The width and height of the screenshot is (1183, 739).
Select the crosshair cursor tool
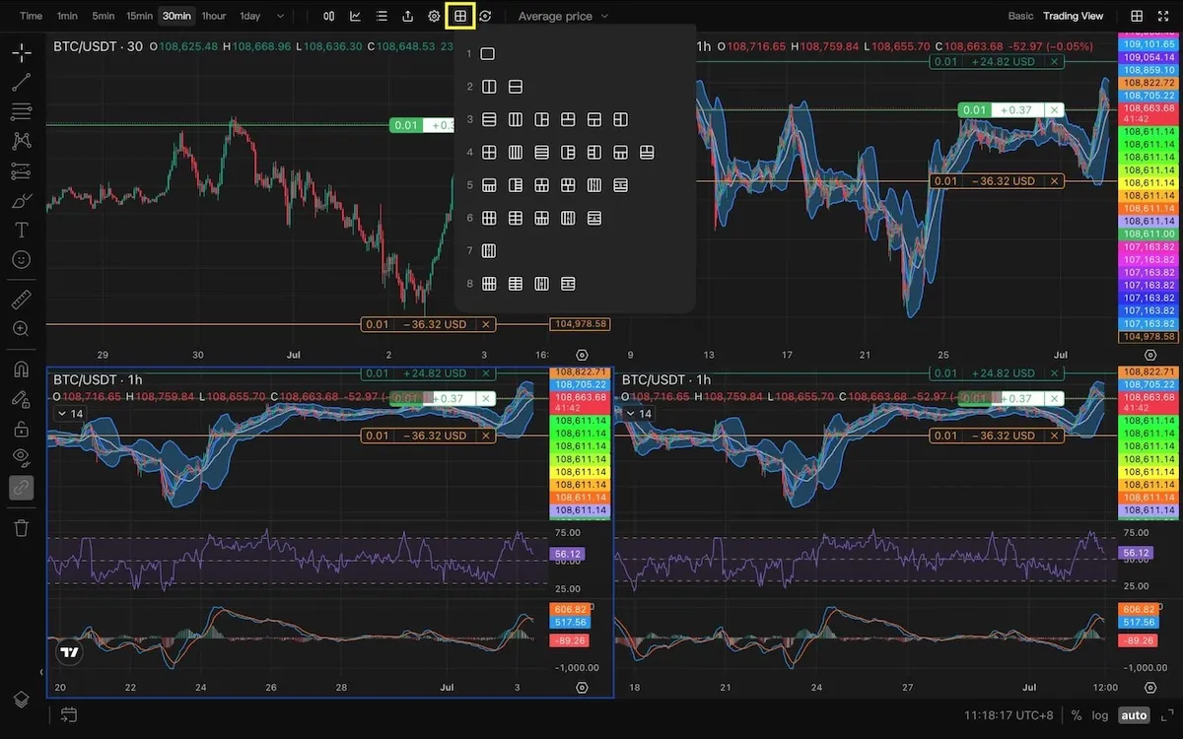(x=22, y=52)
